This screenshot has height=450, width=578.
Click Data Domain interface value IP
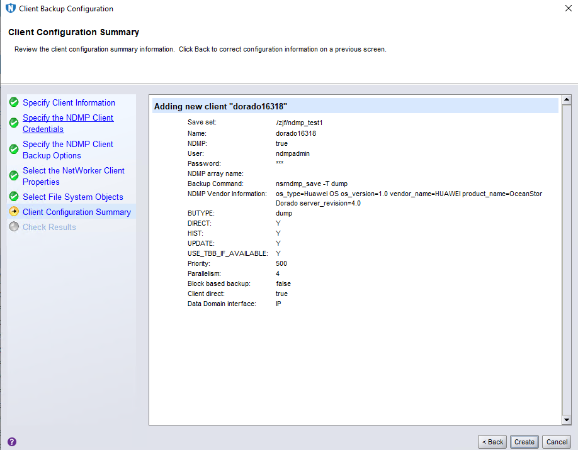click(278, 304)
